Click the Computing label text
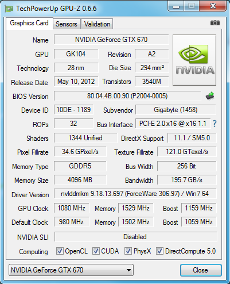Image resolution: width=230 pixels, height=284 pixels. [x=33, y=252]
